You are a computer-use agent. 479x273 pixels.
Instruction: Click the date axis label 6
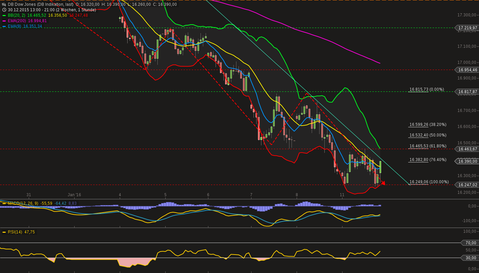tap(208, 195)
